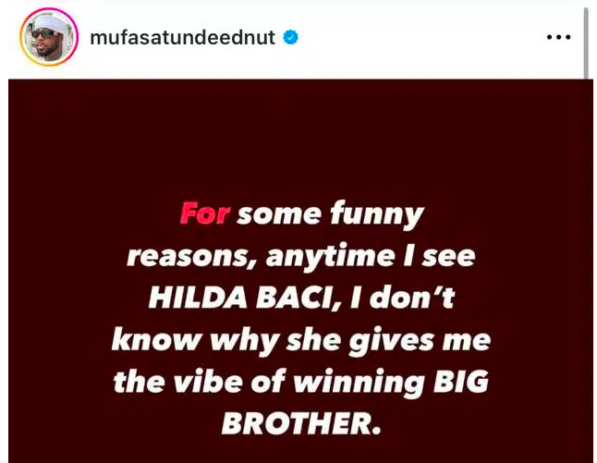Click the word "winning" in the post
Viewport: 597px width, 463px height.
click(359, 383)
